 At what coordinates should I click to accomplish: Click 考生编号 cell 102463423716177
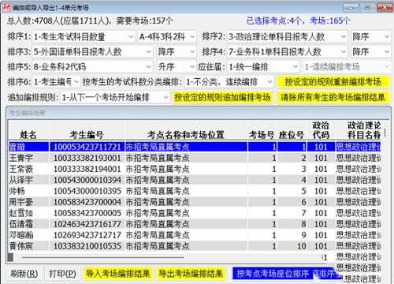tap(87, 224)
